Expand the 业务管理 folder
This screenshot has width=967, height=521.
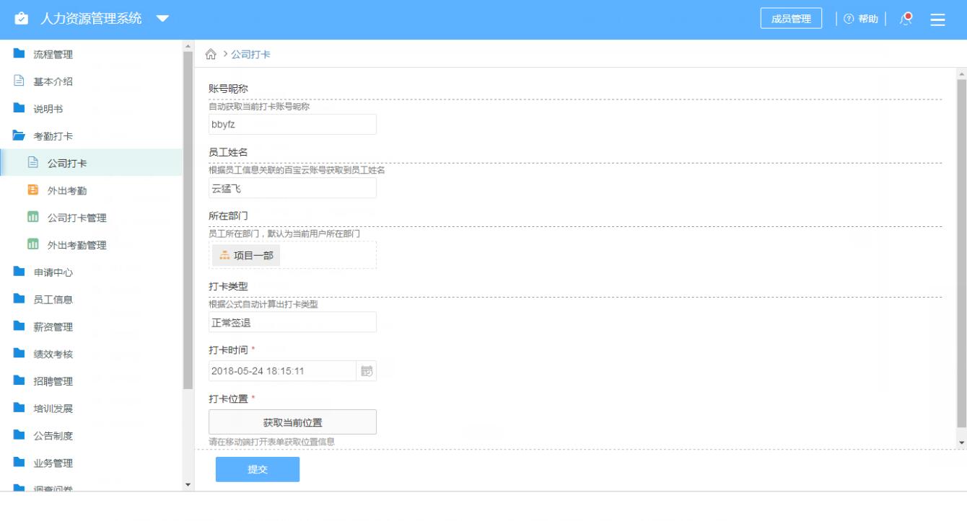91,463
